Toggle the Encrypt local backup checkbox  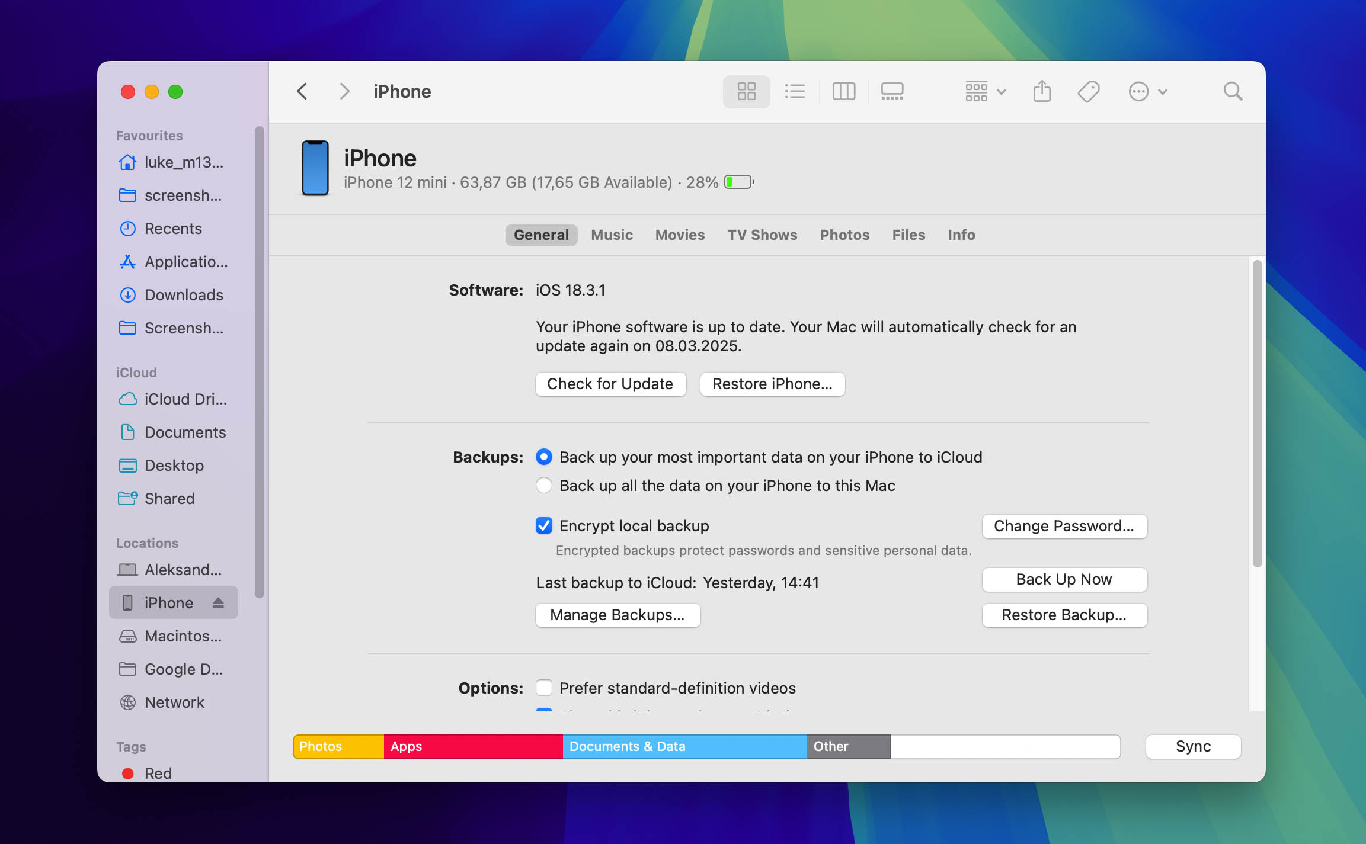pyautogui.click(x=545, y=525)
